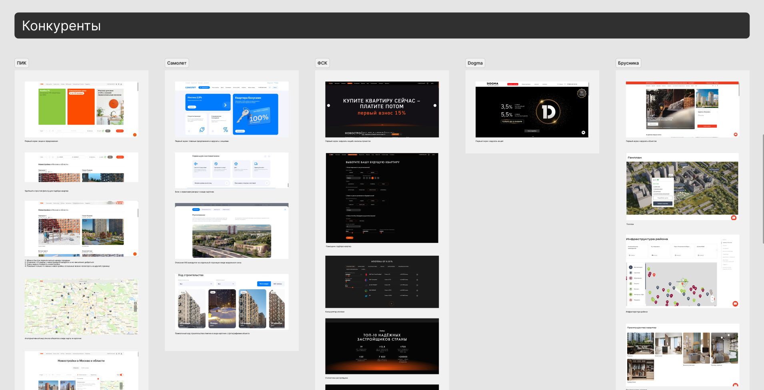Select ФСК 'Топ-10 надёжных застройщиков страны' screenshot
The height and width of the screenshot is (390, 764).
(x=382, y=346)
